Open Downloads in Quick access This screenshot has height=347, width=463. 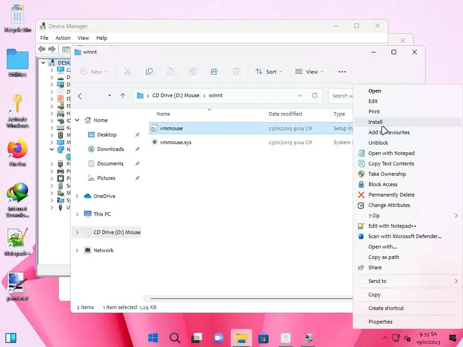tap(110, 149)
